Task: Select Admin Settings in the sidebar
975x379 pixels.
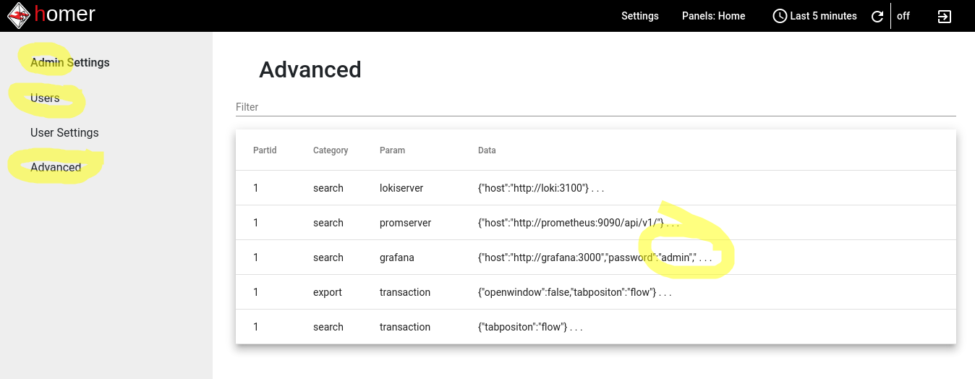Action: tap(70, 62)
